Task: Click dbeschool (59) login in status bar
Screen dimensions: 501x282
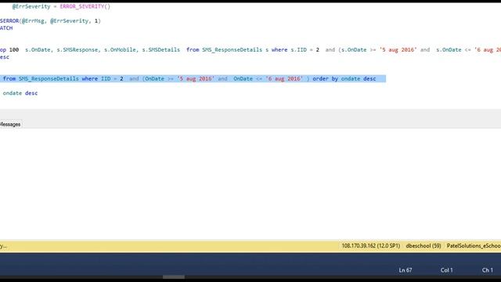Action: point(423,246)
